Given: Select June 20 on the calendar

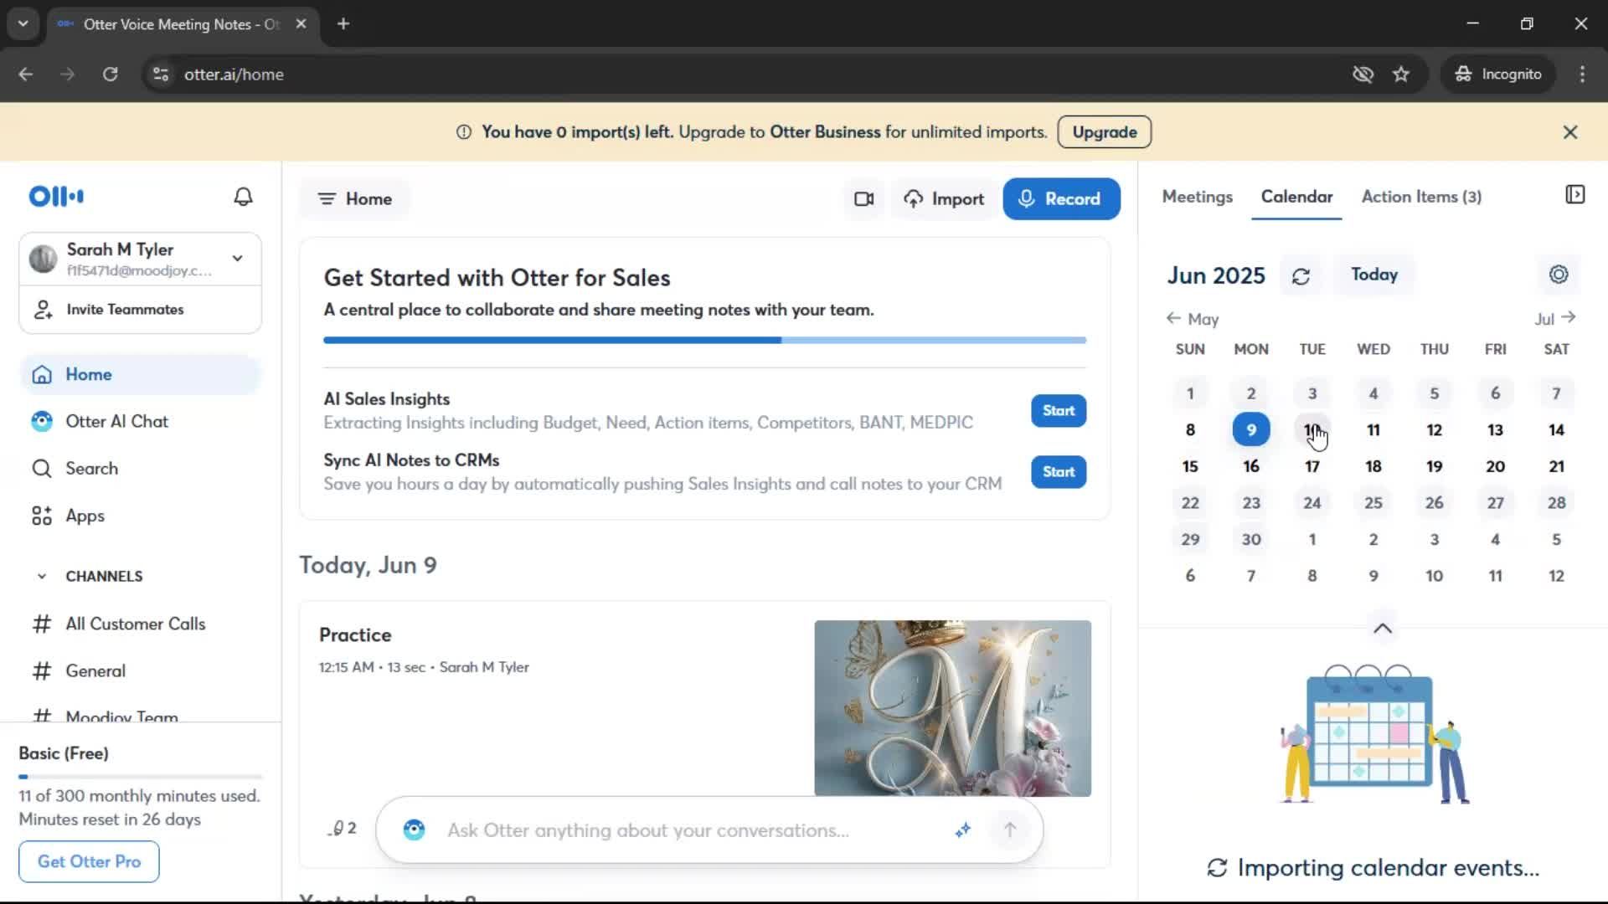Looking at the screenshot, I should tap(1495, 467).
